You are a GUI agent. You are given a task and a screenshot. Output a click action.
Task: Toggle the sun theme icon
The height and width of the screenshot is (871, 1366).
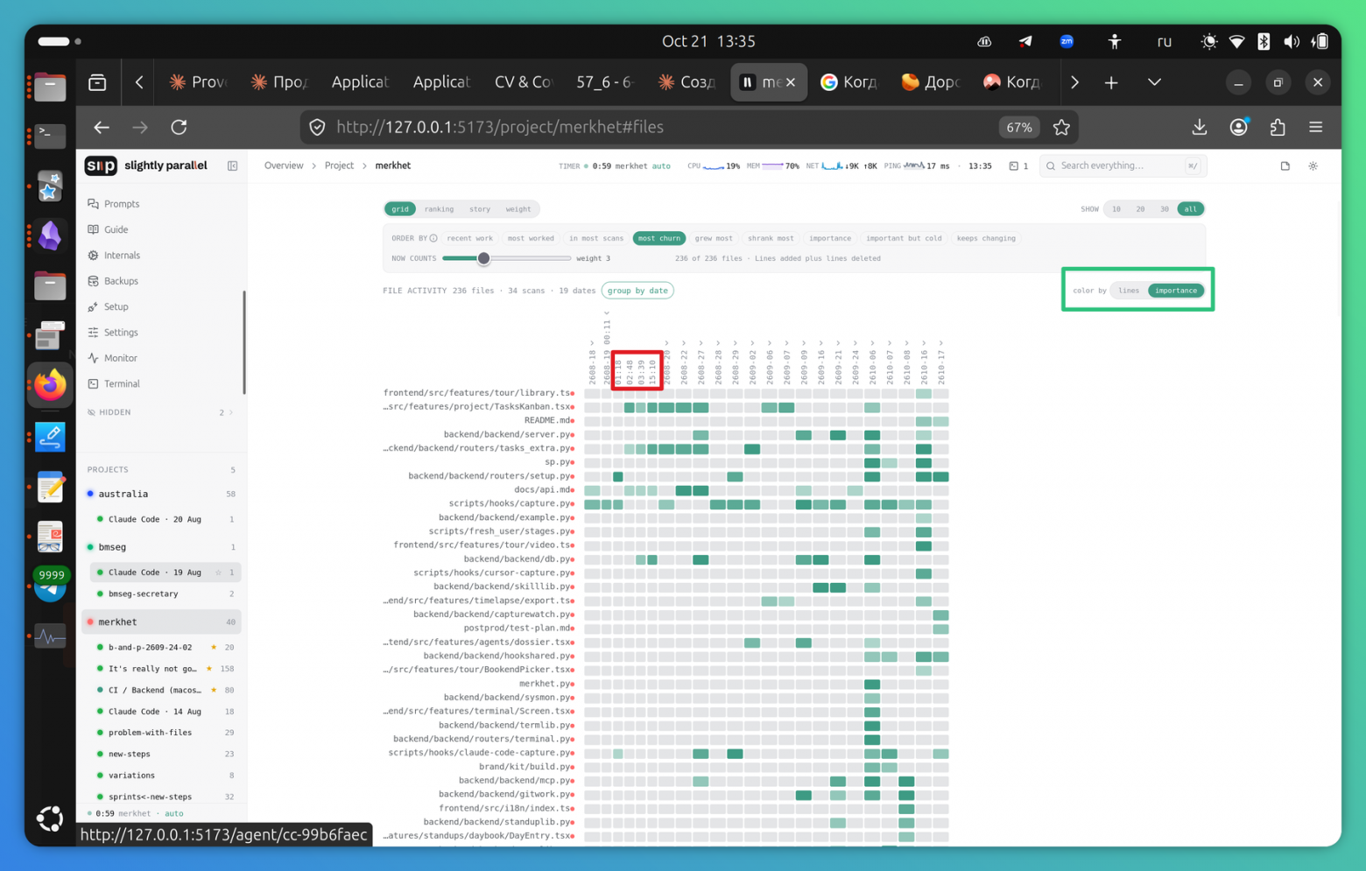click(1313, 165)
